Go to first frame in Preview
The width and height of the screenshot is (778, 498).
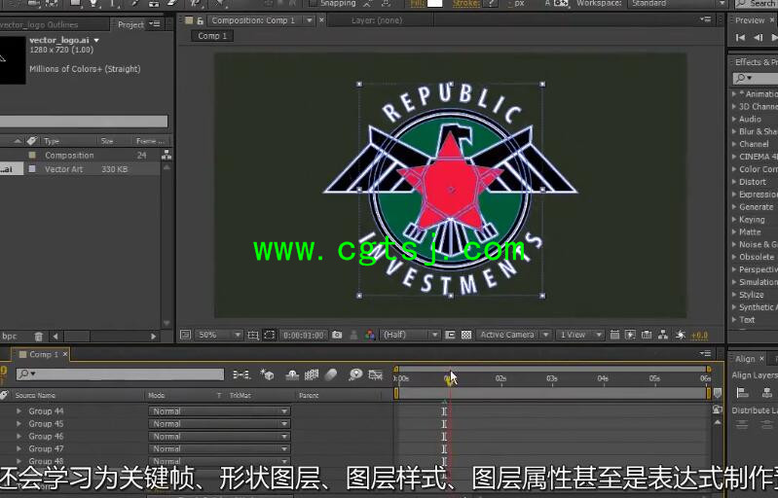coord(740,38)
